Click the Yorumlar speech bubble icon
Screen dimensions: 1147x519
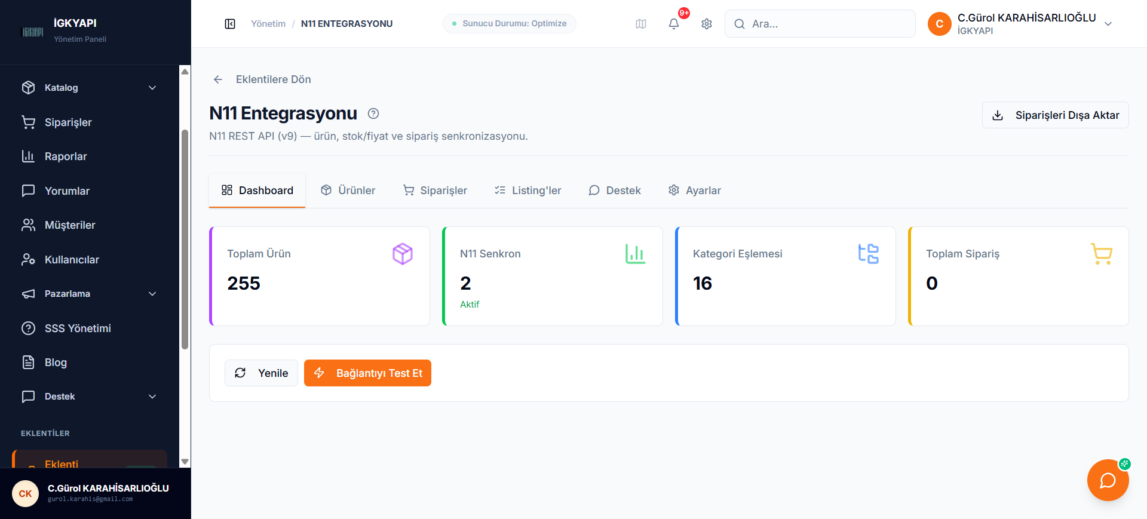pos(28,191)
